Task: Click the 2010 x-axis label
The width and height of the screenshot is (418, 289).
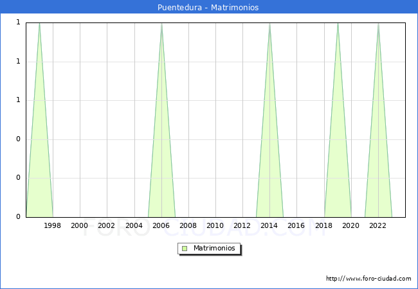Action: 215,225
